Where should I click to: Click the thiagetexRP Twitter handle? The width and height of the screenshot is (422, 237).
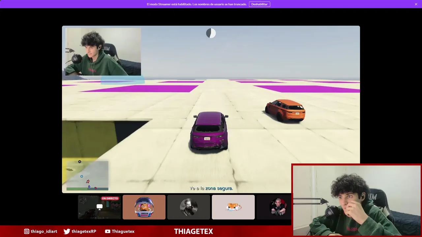point(84,231)
